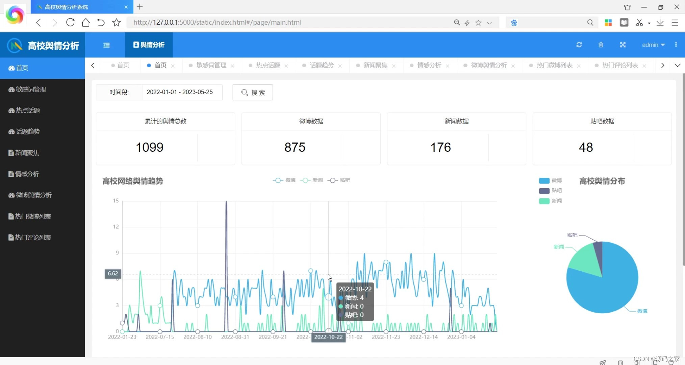Viewport: 685px width, 365px height.
Task: Click the refresh icon in header
Action: [579, 45]
